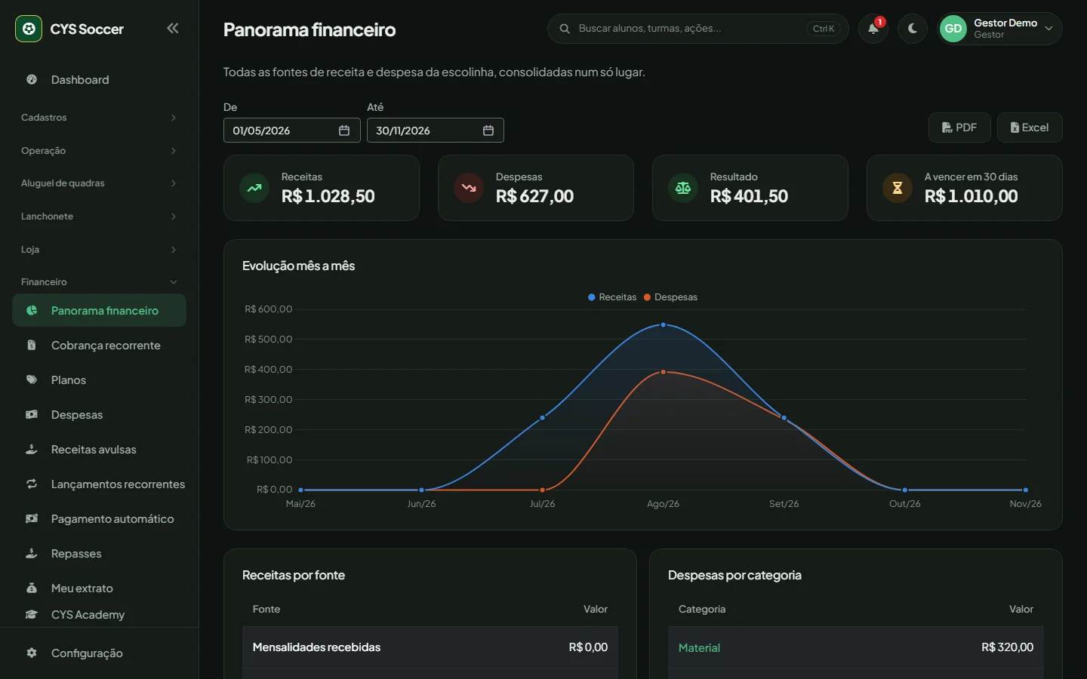Click the De date field 01/05/2026
This screenshot has width=1087, height=679.
292,131
